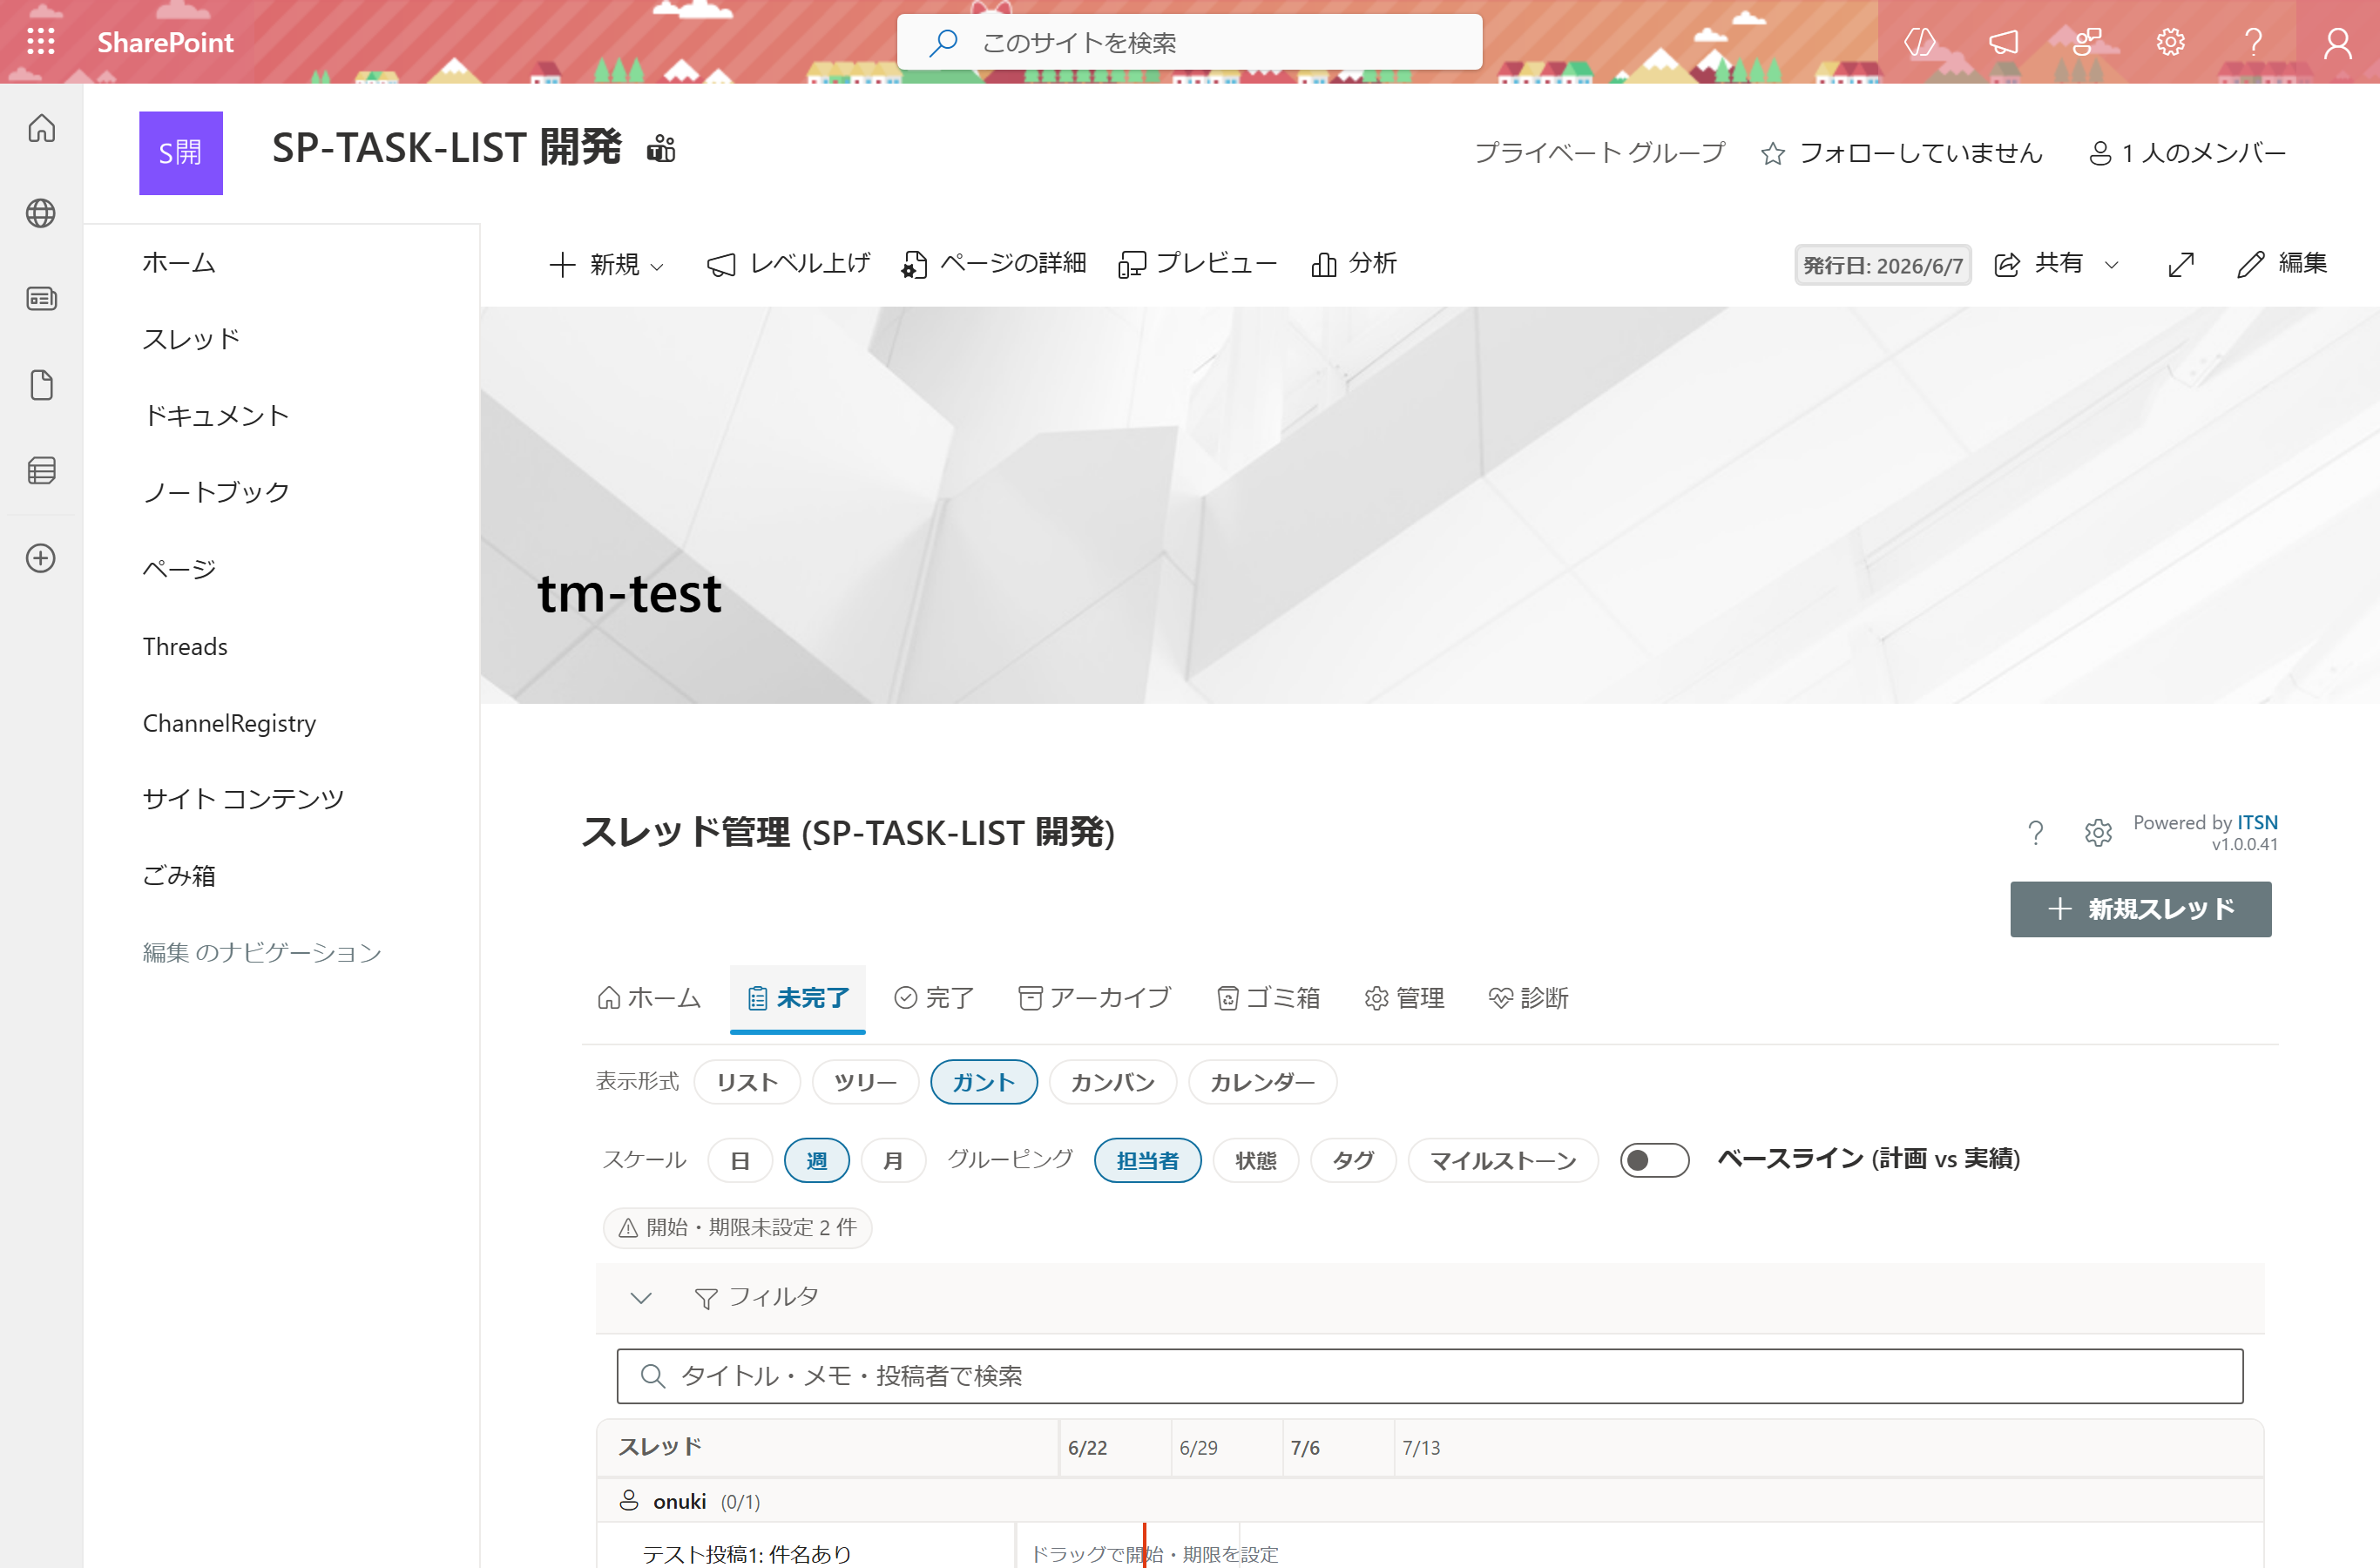Open the SharePoint app launcher waffle

41,42
